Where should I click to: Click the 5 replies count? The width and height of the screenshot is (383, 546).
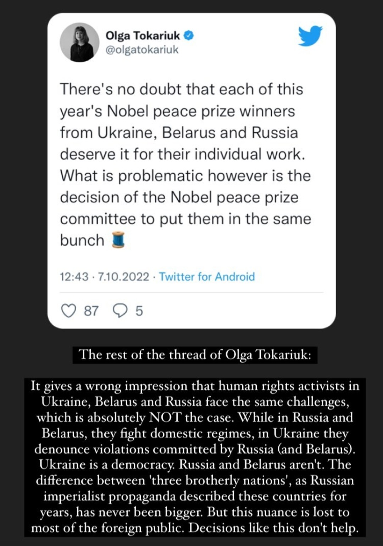pos(139,311)
